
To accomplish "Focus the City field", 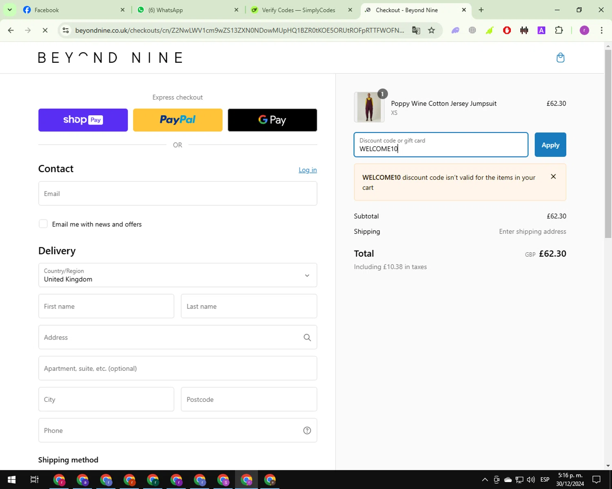I will 106,399.
